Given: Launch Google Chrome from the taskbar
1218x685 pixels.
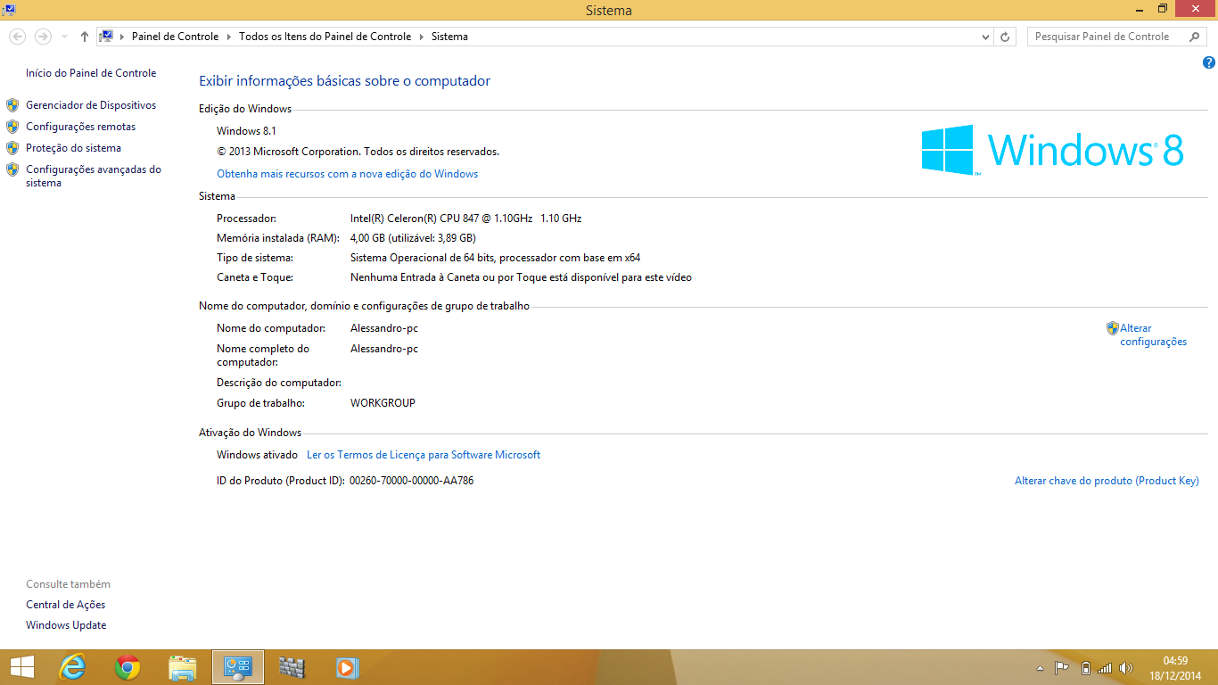Looking at the screenshot, I should coord(128,667).
